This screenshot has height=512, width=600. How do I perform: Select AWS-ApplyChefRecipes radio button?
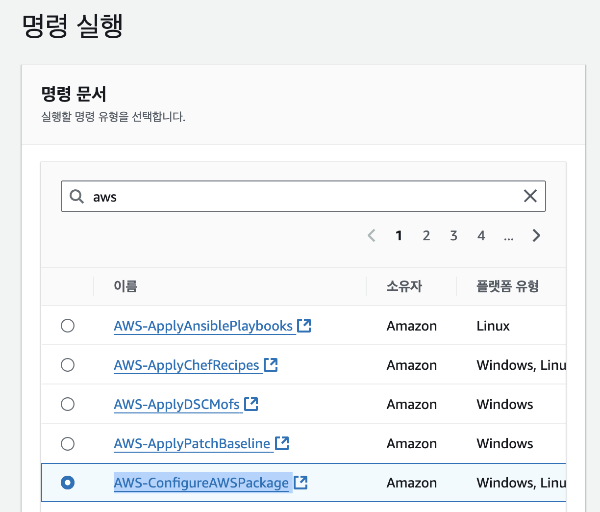pyautogui.click(x=68, y=365)
